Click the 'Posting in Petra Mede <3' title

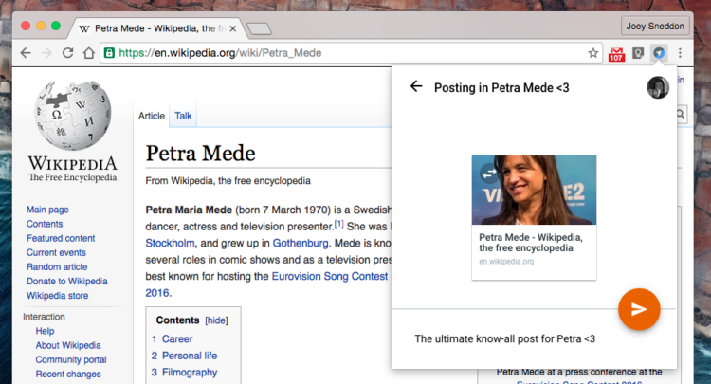pyautogui.click(x=501, y=87)
